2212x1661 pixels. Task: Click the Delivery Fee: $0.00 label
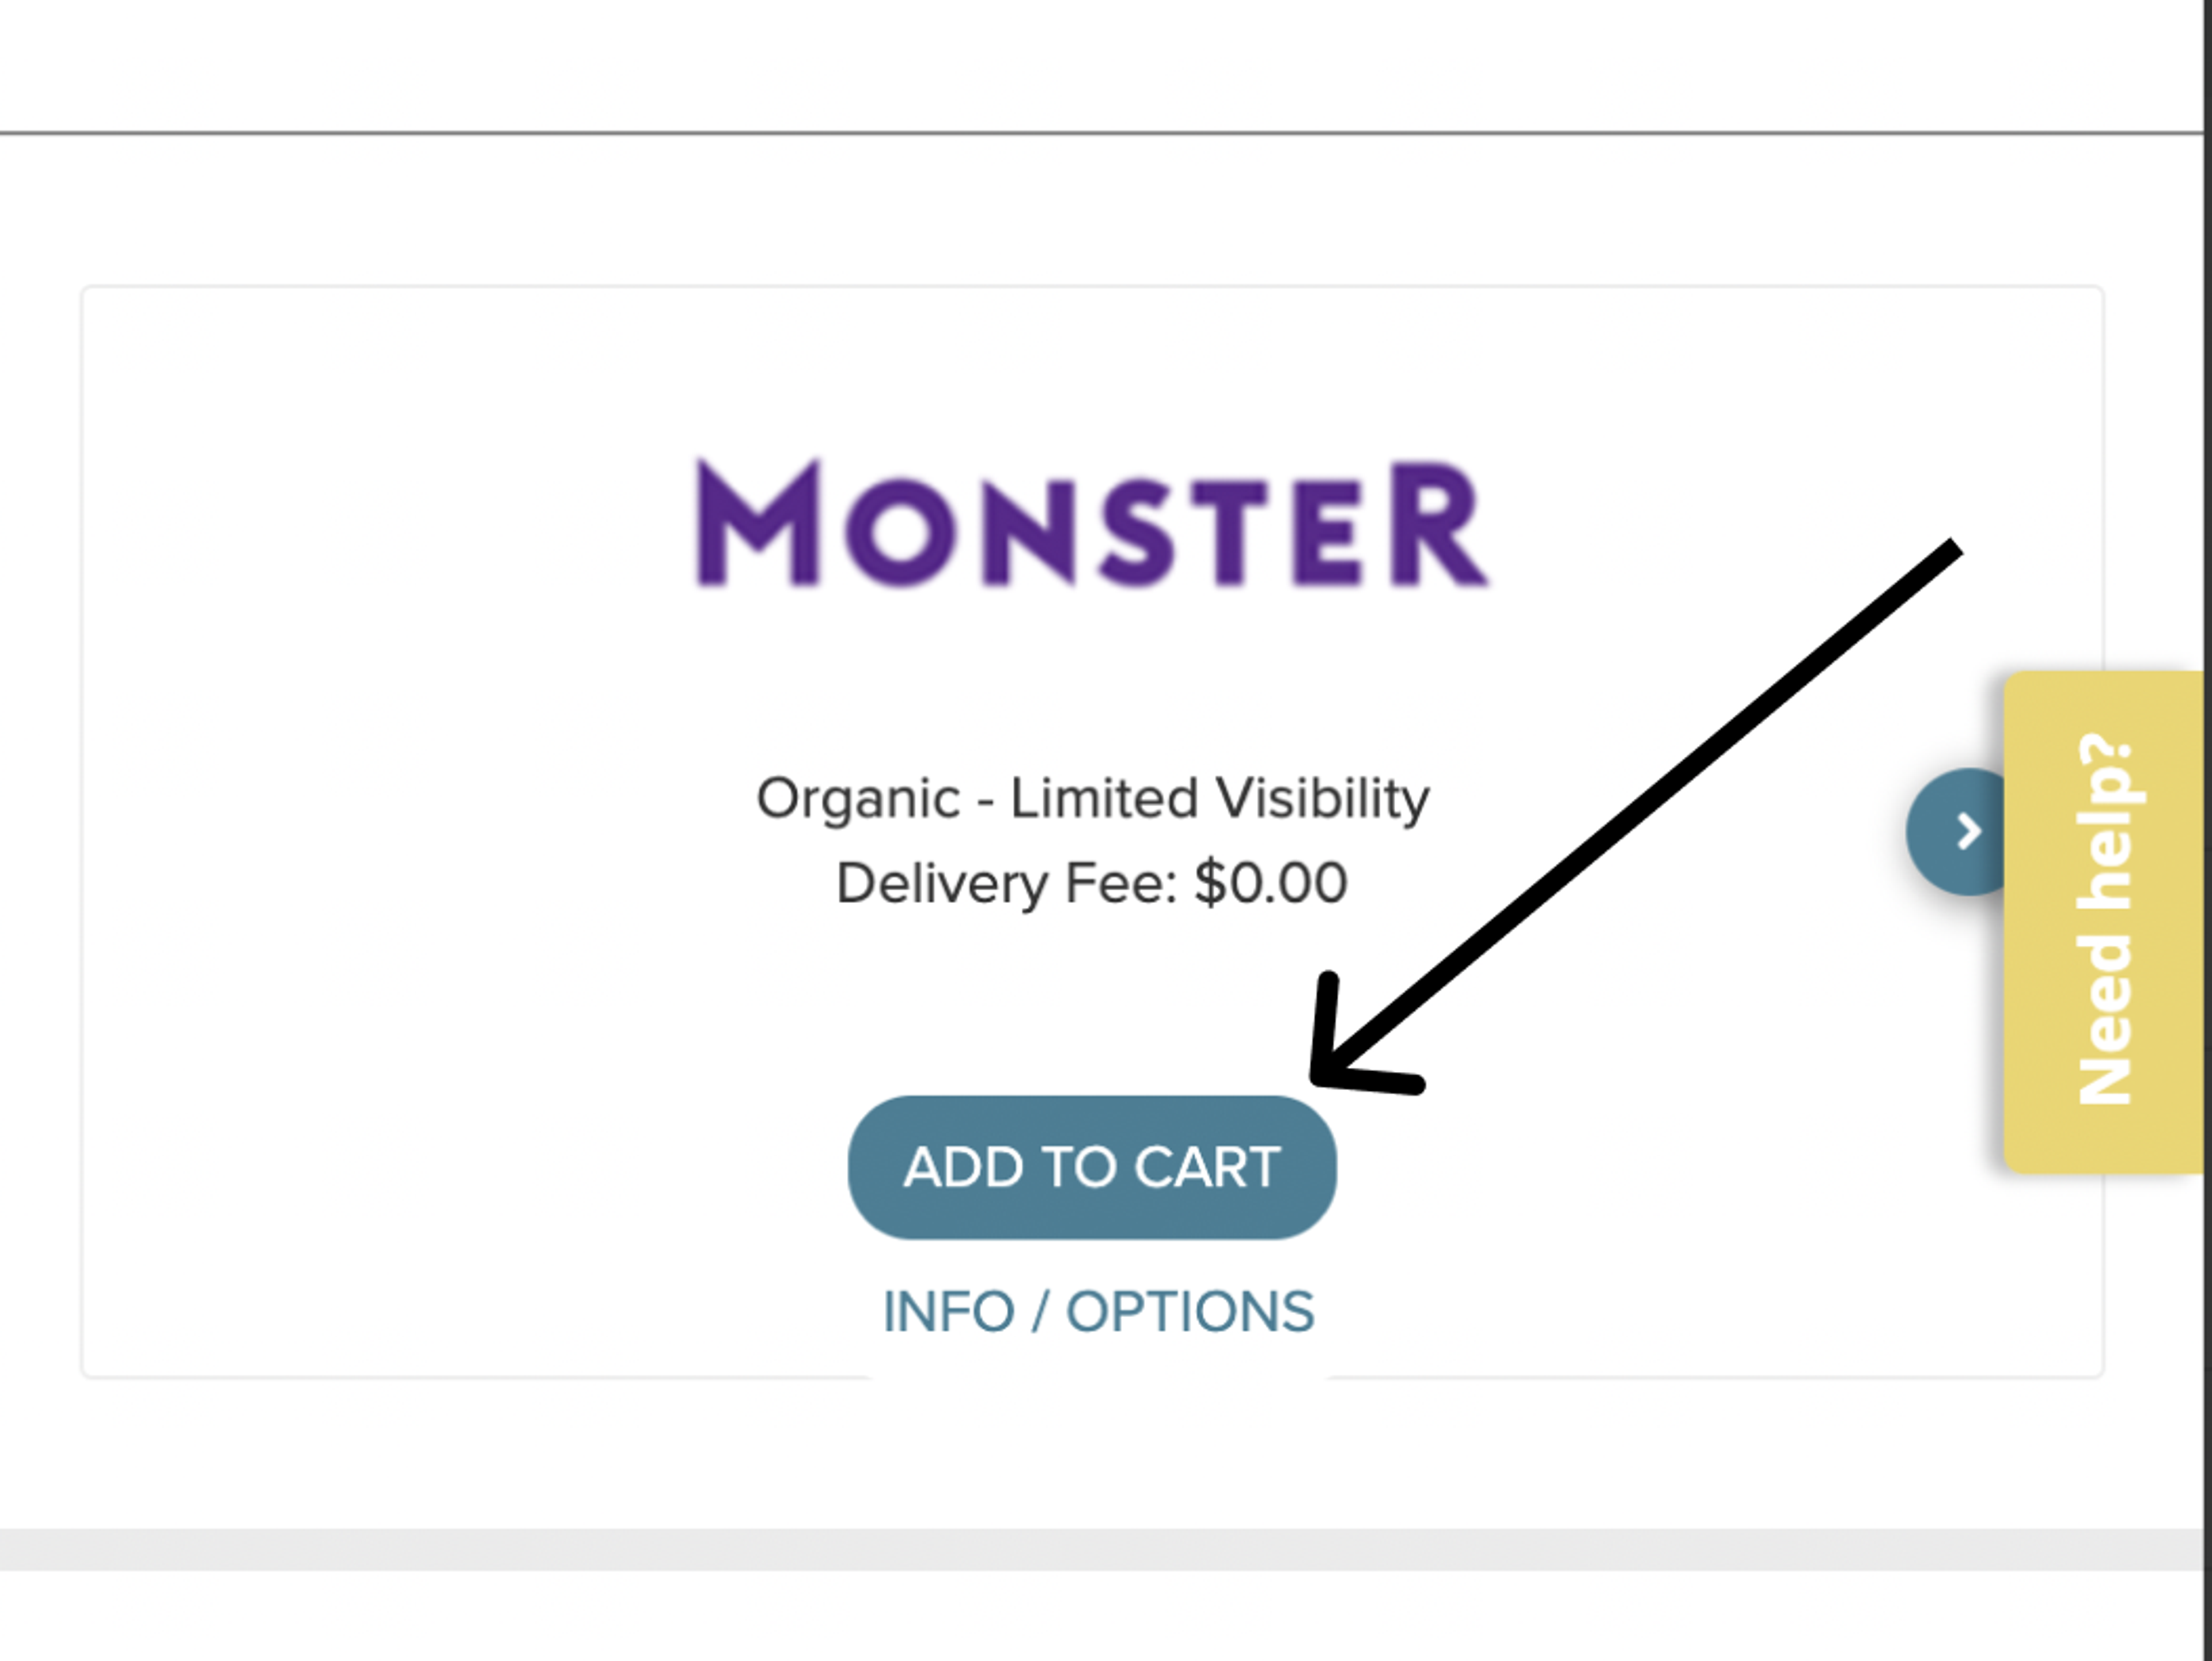(x=1092, y=883)
